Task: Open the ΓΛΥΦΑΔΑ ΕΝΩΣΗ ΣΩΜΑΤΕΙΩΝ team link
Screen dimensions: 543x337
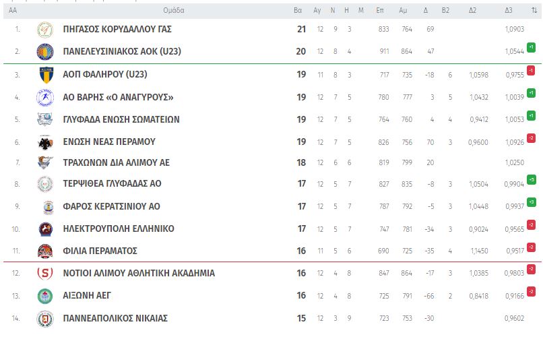Action: tap(121, 119)
